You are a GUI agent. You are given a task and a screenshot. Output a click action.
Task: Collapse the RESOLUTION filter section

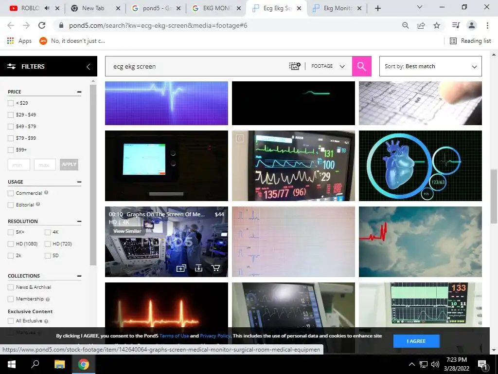(x=79, y=222)
